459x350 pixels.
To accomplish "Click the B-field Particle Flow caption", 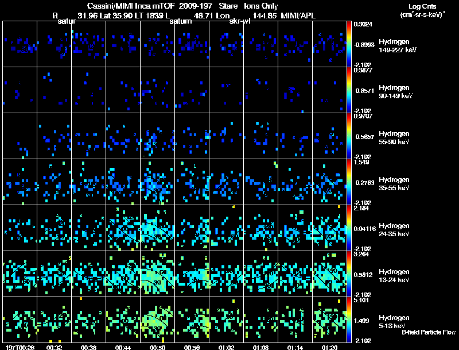I will click(x=429, y=332).
